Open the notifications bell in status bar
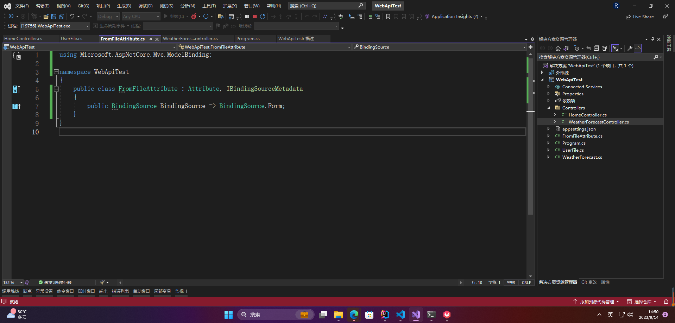The image size is (675, 323). (x=666, y=302)
